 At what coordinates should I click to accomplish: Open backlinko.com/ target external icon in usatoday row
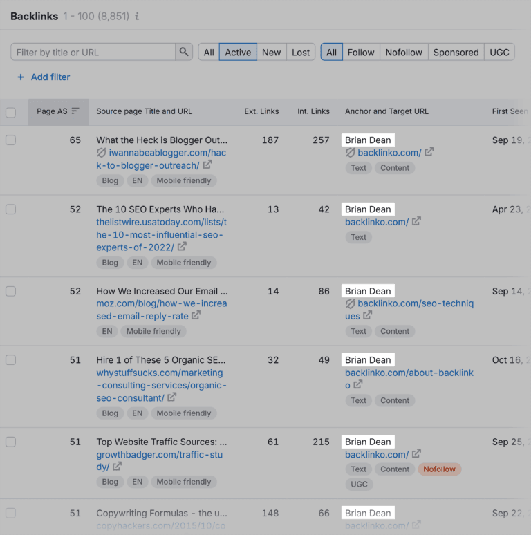tap(416, 221)
